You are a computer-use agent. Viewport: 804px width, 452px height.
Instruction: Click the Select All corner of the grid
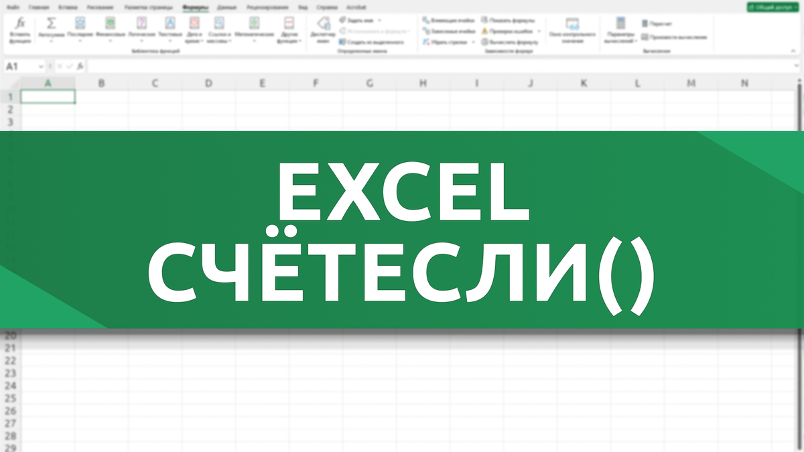[x=10, y=83]
